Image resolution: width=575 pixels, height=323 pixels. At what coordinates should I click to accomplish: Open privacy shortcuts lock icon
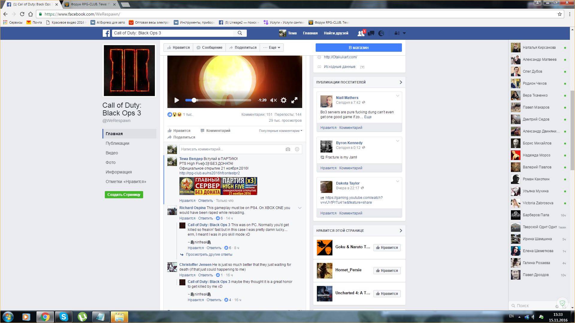point(397,33)
